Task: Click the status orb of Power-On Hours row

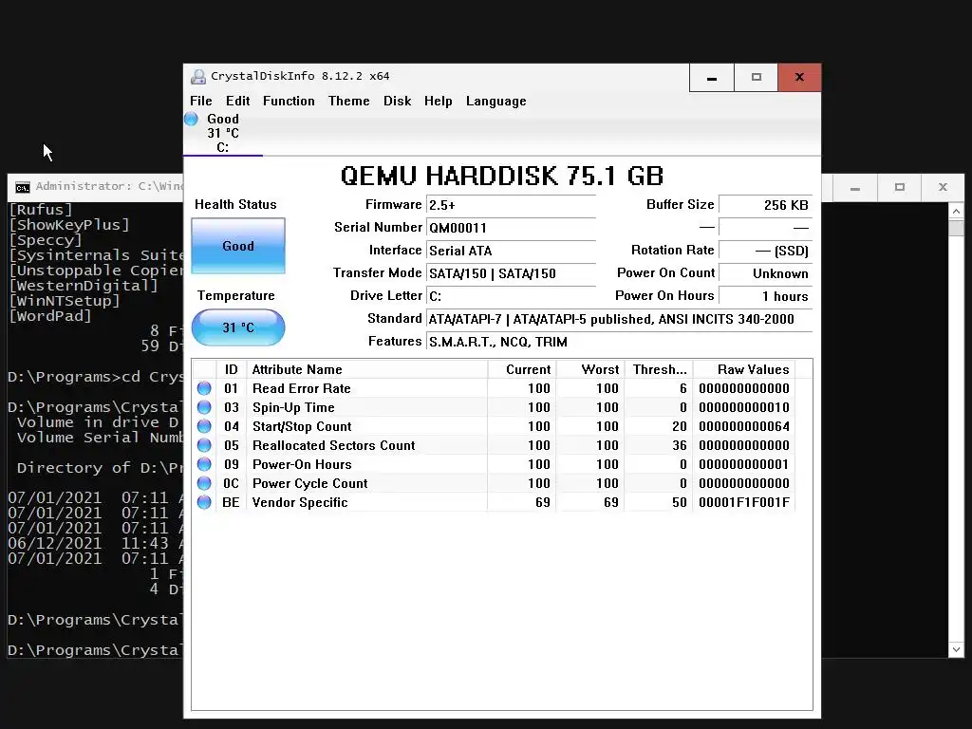Action: pos(204,464)
